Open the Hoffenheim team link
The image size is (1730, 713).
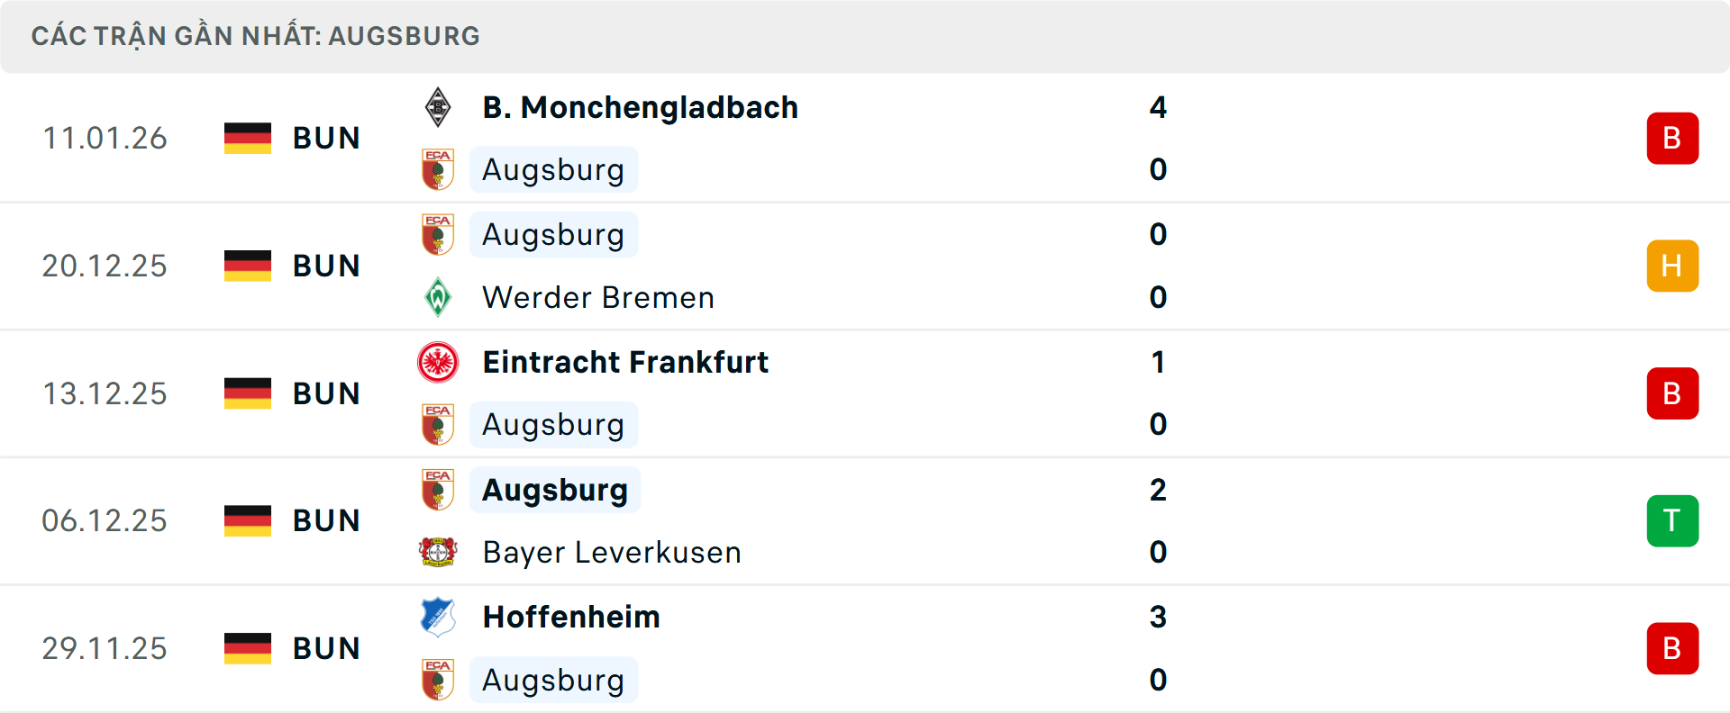571,617
